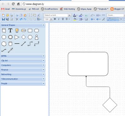Click the save diagram floppy icon
Image resolution: width=125 pixels, height=116 pixels.
[3, 19]
